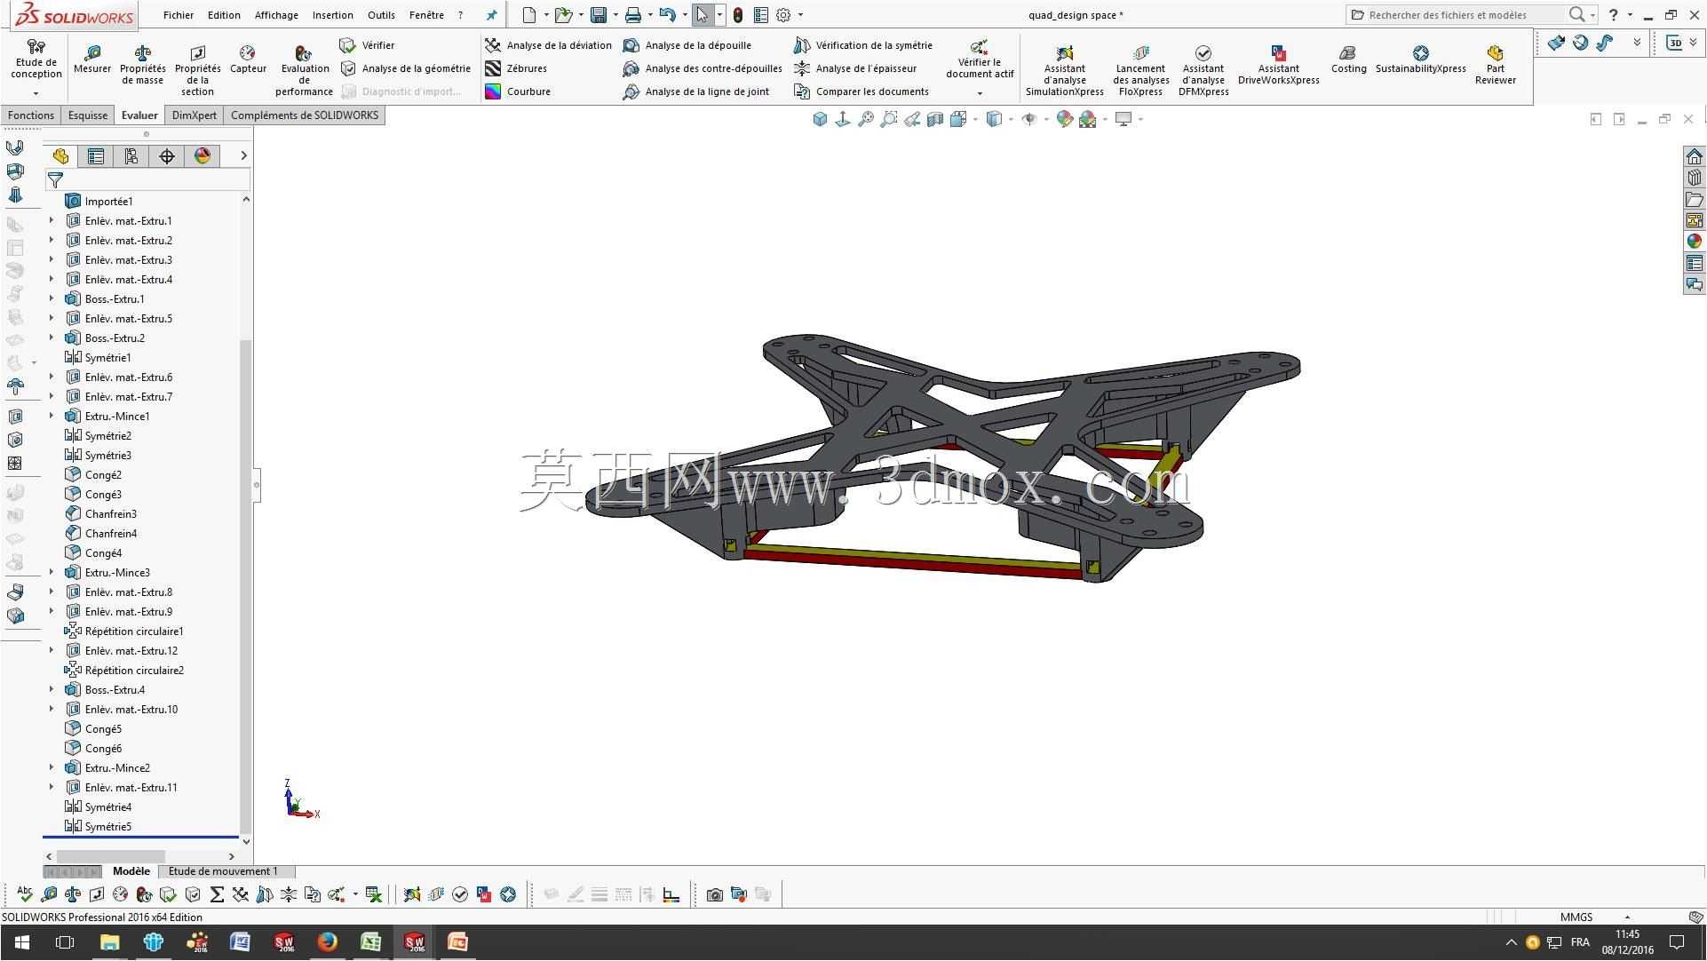Image resolution: width=1707 pixels, height=961 pixels.
Task: Expand Extru.-Mince1 feature
Action: tap(51, 416)
